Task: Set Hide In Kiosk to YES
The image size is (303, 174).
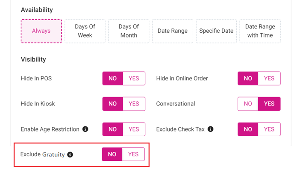Action: pyautogui.click(x=134, y=104)
